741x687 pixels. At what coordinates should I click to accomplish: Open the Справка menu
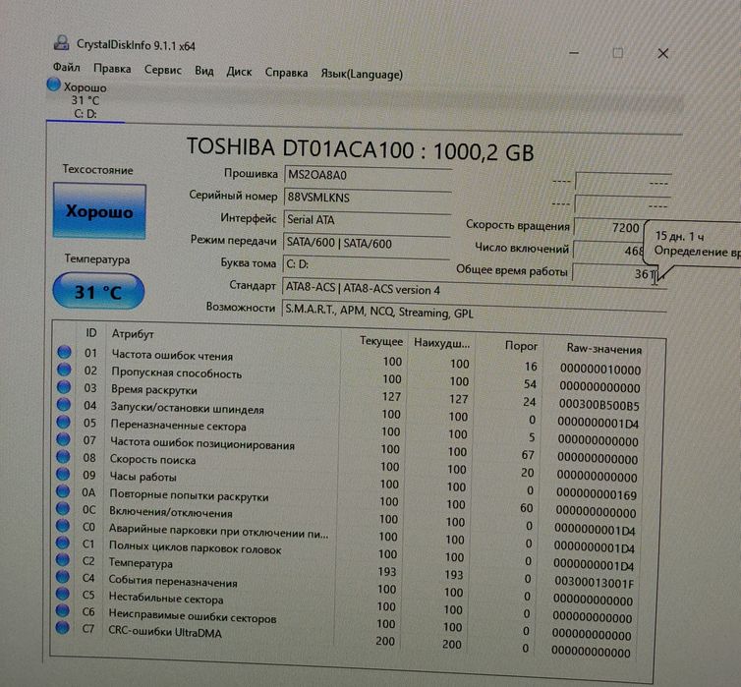pos(286,73)
